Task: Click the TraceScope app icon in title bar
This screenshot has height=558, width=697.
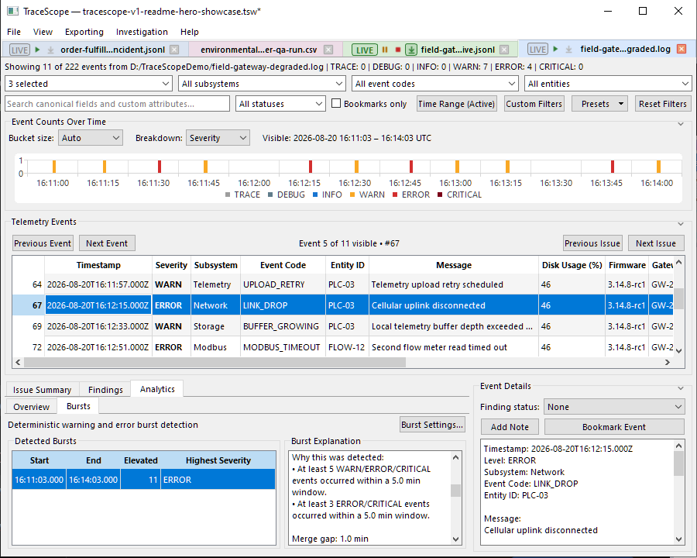Action: [12, 11]
